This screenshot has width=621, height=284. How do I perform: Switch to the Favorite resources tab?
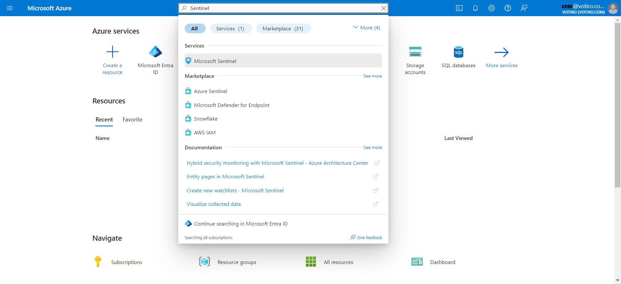point(132,120)
